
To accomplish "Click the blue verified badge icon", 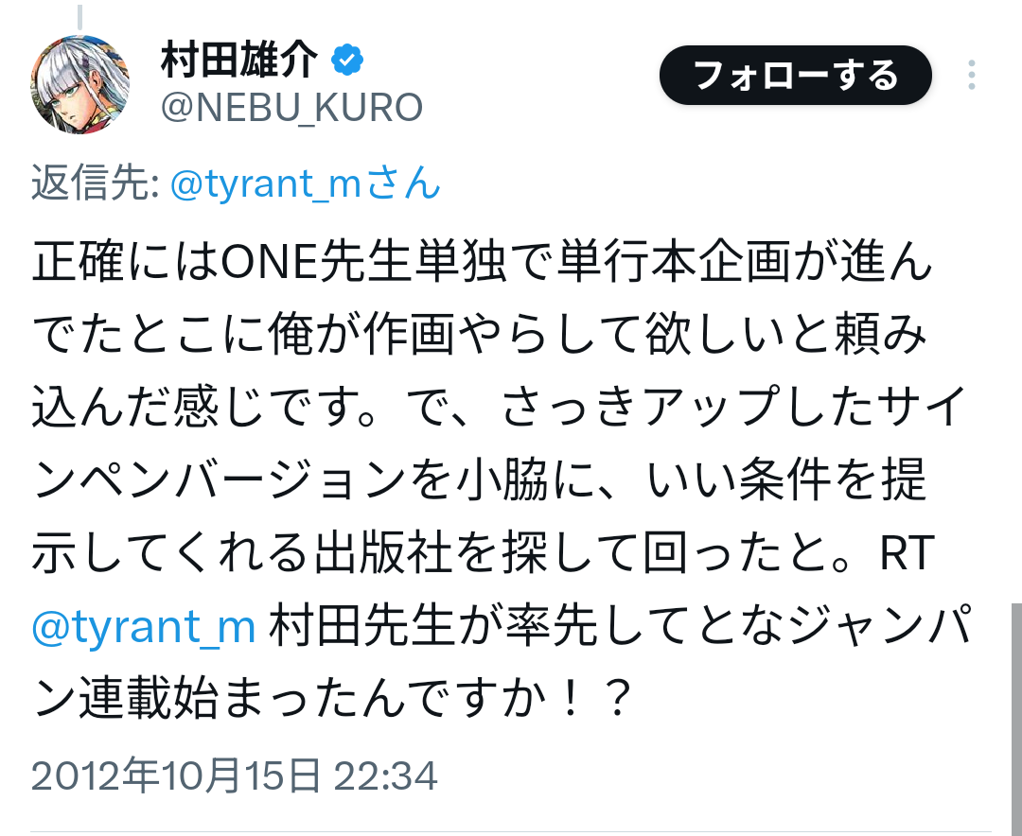I will pos(347,61).
